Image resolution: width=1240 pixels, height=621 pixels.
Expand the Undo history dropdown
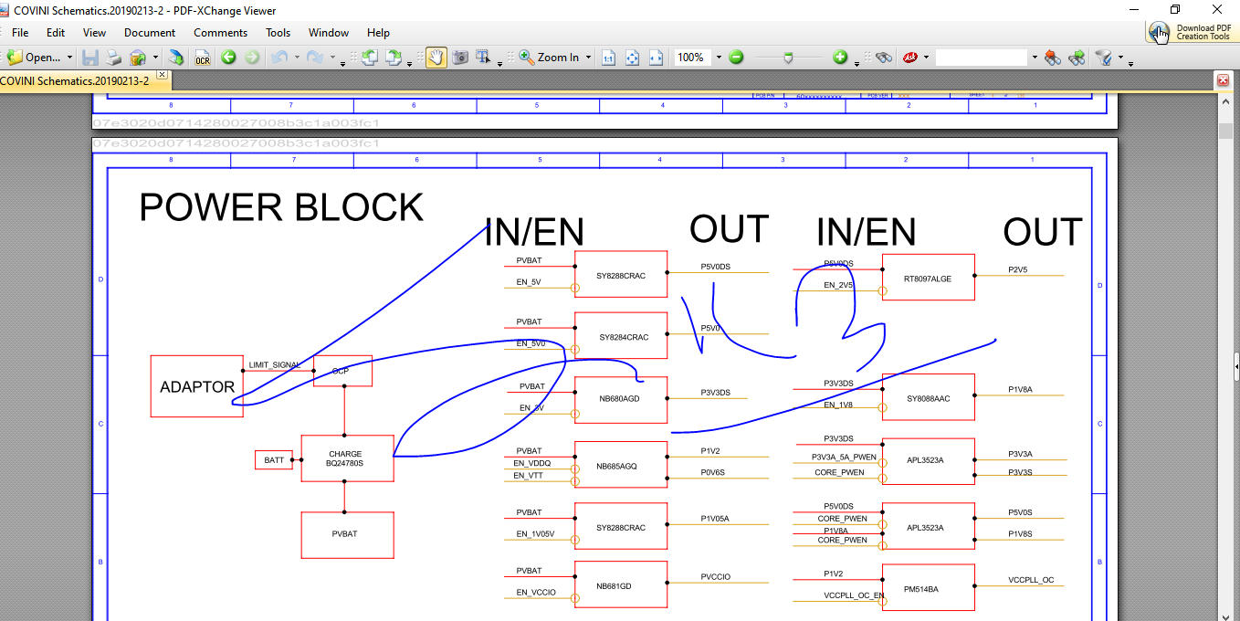[295, 58]
